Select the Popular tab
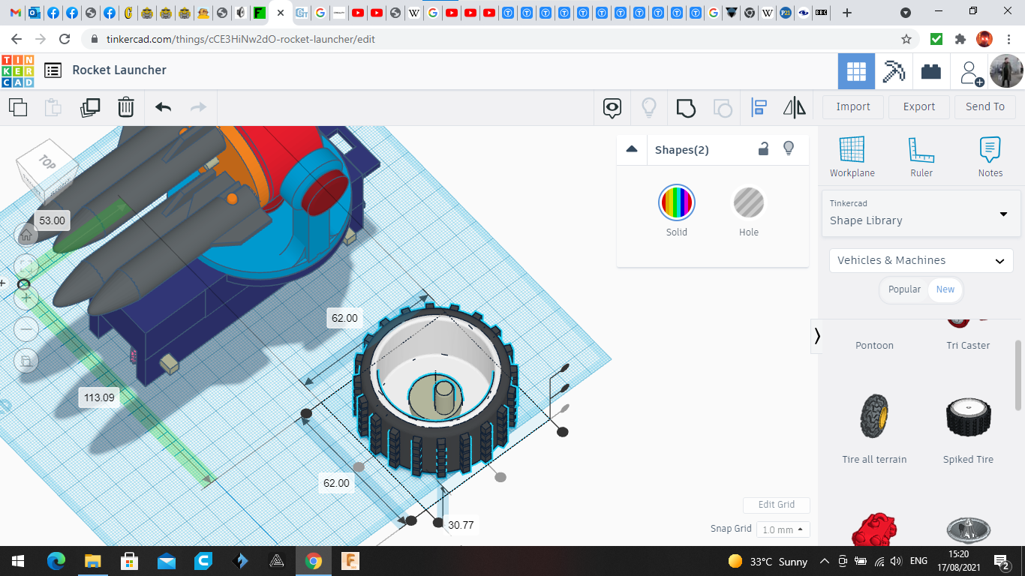 pos(904,289)
